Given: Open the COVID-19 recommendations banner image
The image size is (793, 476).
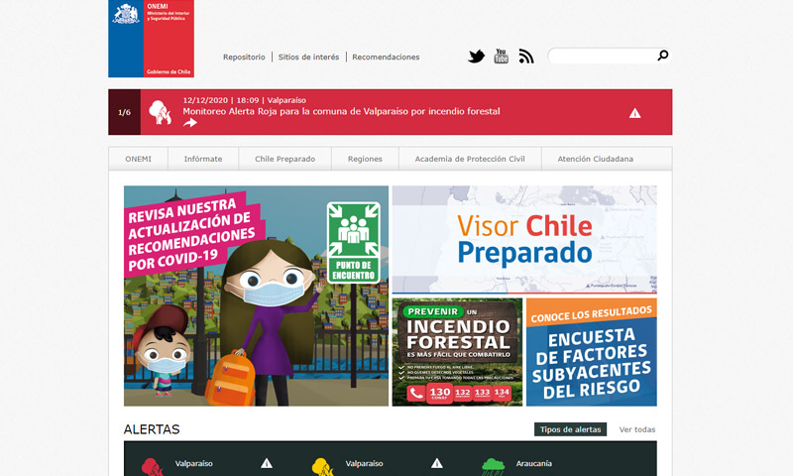Looking at the screenshot, I should (257, 296).
